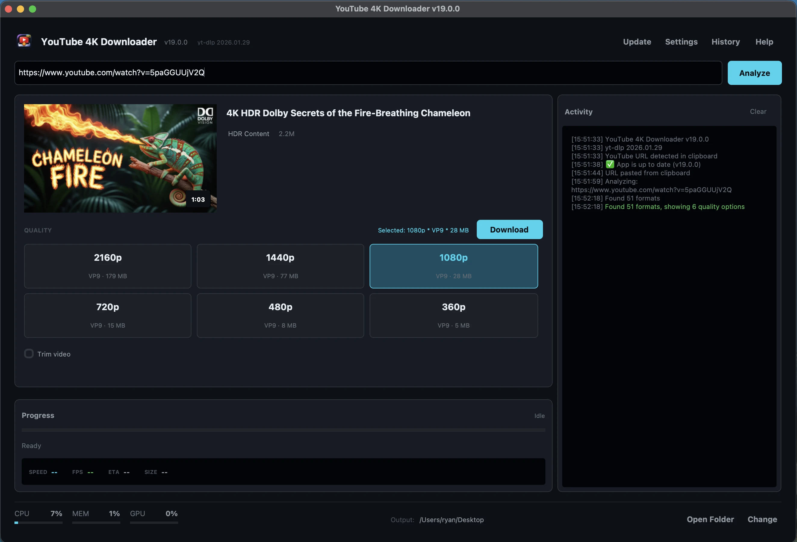This screenshot has width=797, height=542.
Task: Click Change to alter output folder
Action: (x=762, y=519)
